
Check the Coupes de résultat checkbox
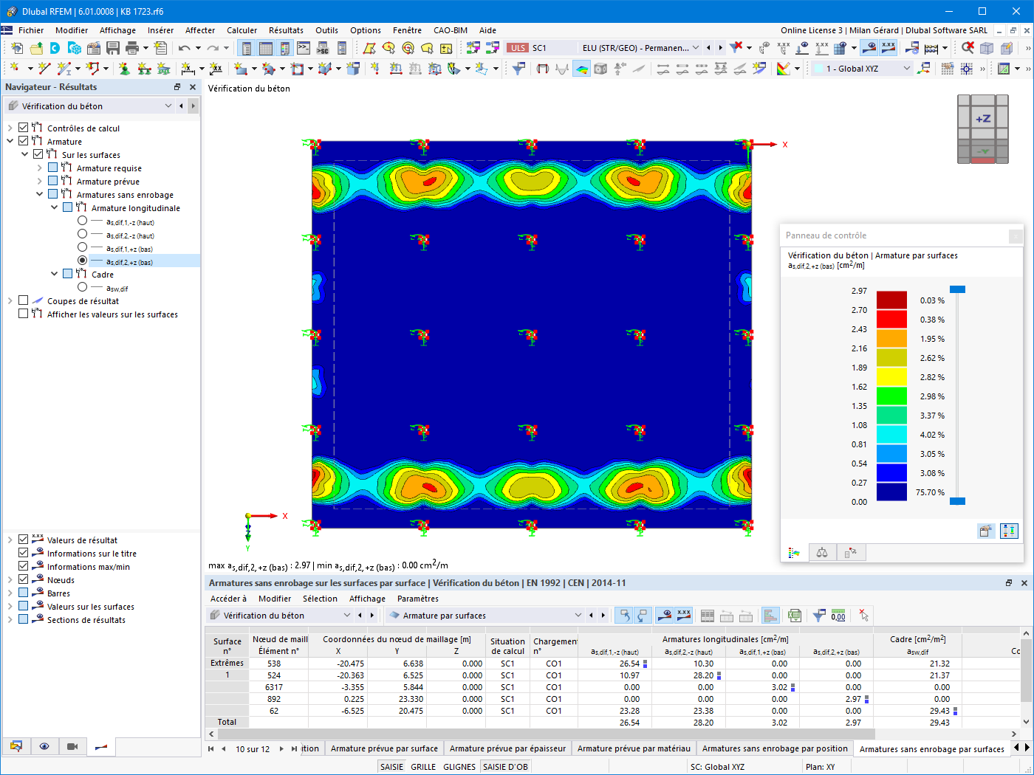point(24,300)
